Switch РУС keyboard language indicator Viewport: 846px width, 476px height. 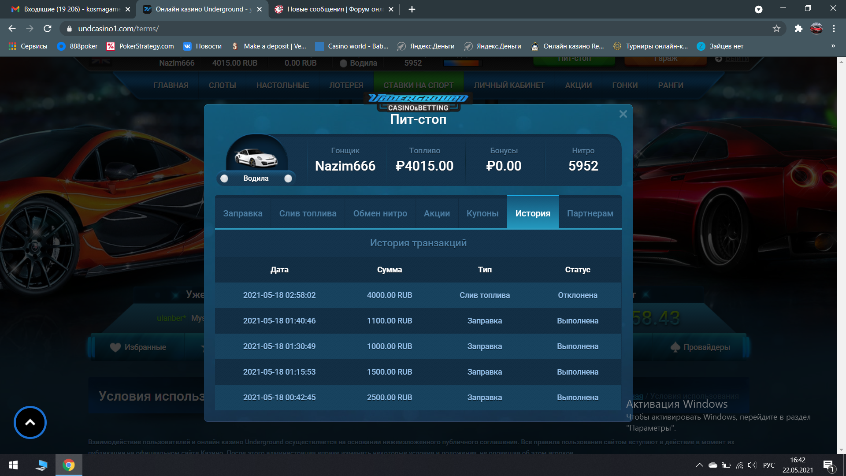click(x=769, y=465)
